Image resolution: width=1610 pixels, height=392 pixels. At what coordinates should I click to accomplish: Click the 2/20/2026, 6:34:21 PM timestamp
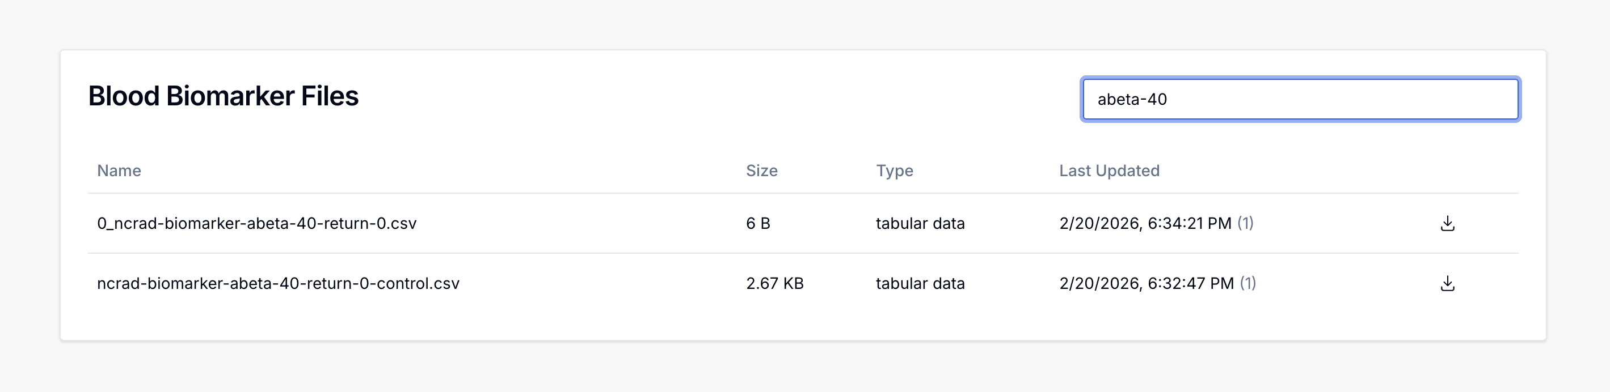tap(1145, 223)
